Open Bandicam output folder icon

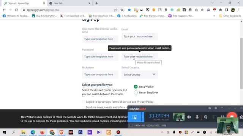coord(210,108)
